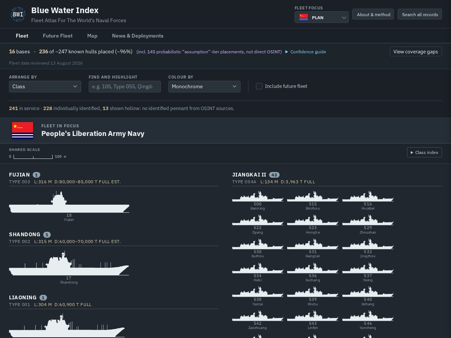This screenshot has height=338, width=451.
Task: Select frigate 534 Hebi silhouette
Action: click(257, 268)
